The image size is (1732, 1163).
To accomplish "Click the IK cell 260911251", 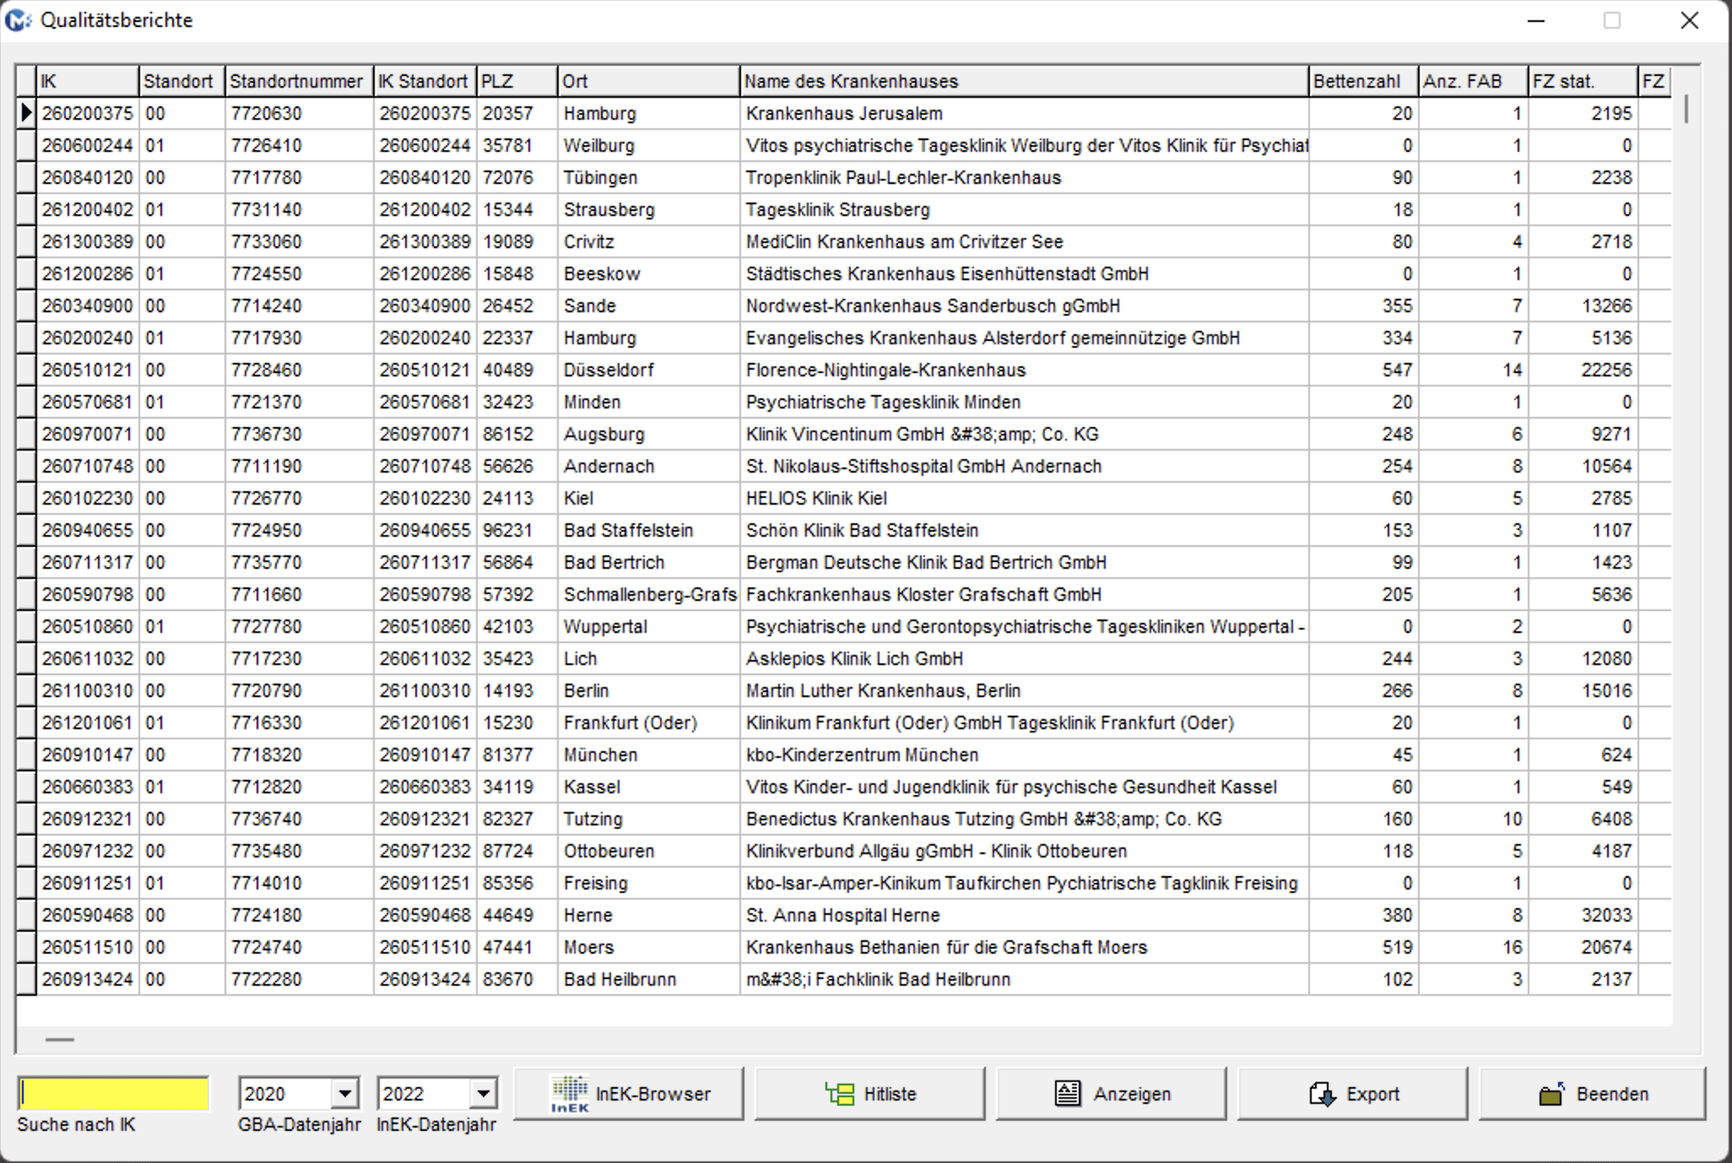I will click(x=88, y=883).
